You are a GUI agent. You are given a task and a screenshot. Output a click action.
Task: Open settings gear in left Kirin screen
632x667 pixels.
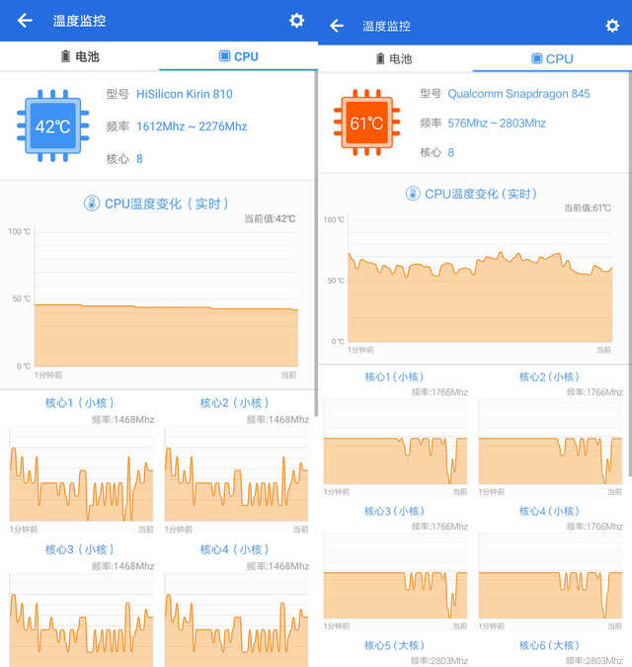296,20
